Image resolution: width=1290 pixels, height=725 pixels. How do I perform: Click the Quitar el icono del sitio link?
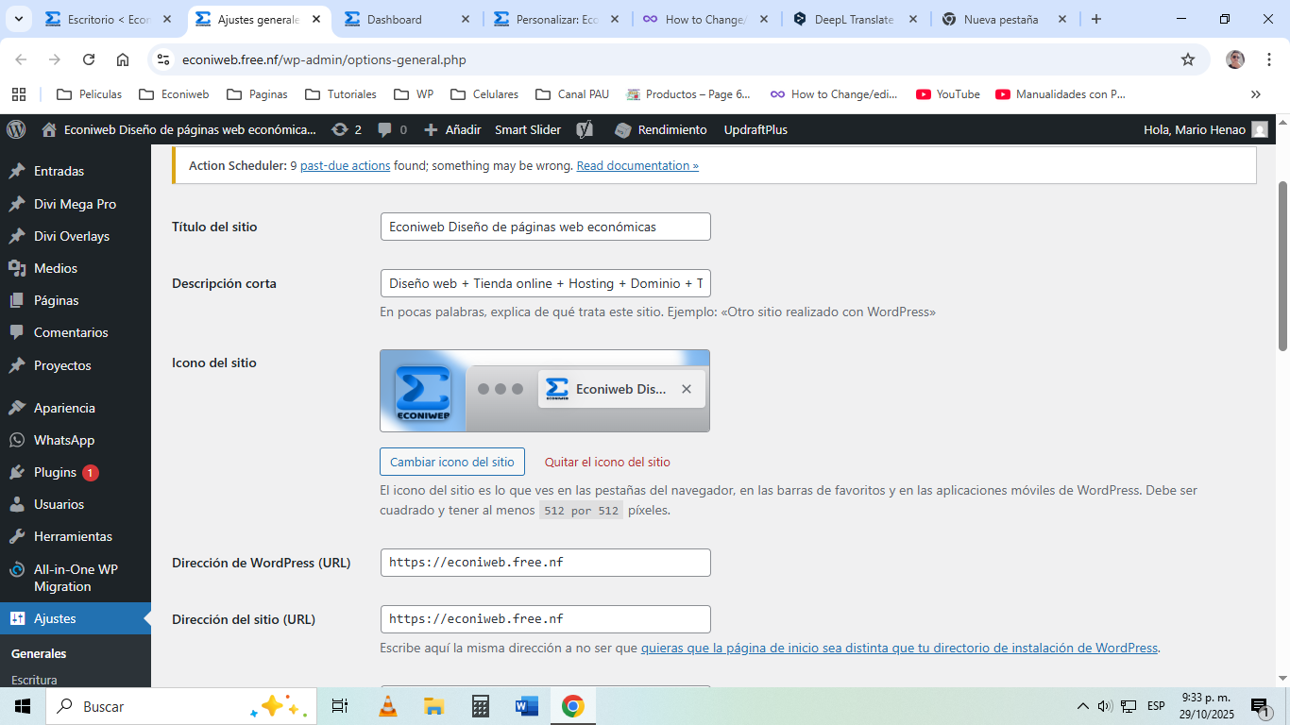coord(607,462)
